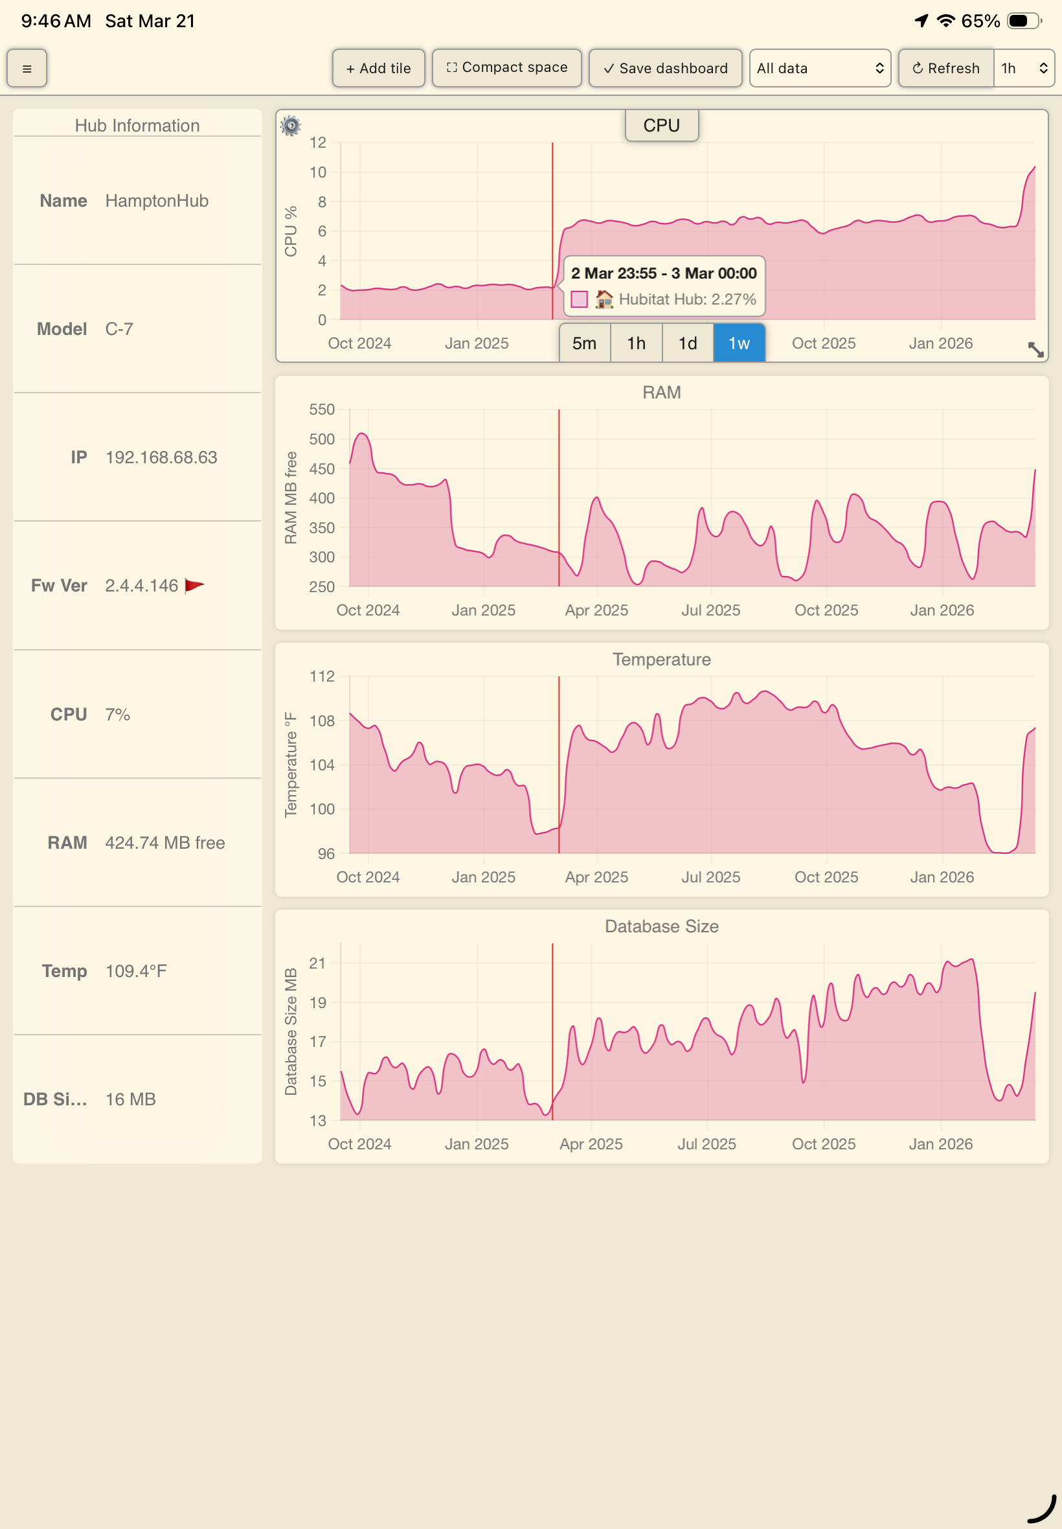Open the 1h refresh interval dropdown
The image size is (1062, 1529).
click(1023, 68)
